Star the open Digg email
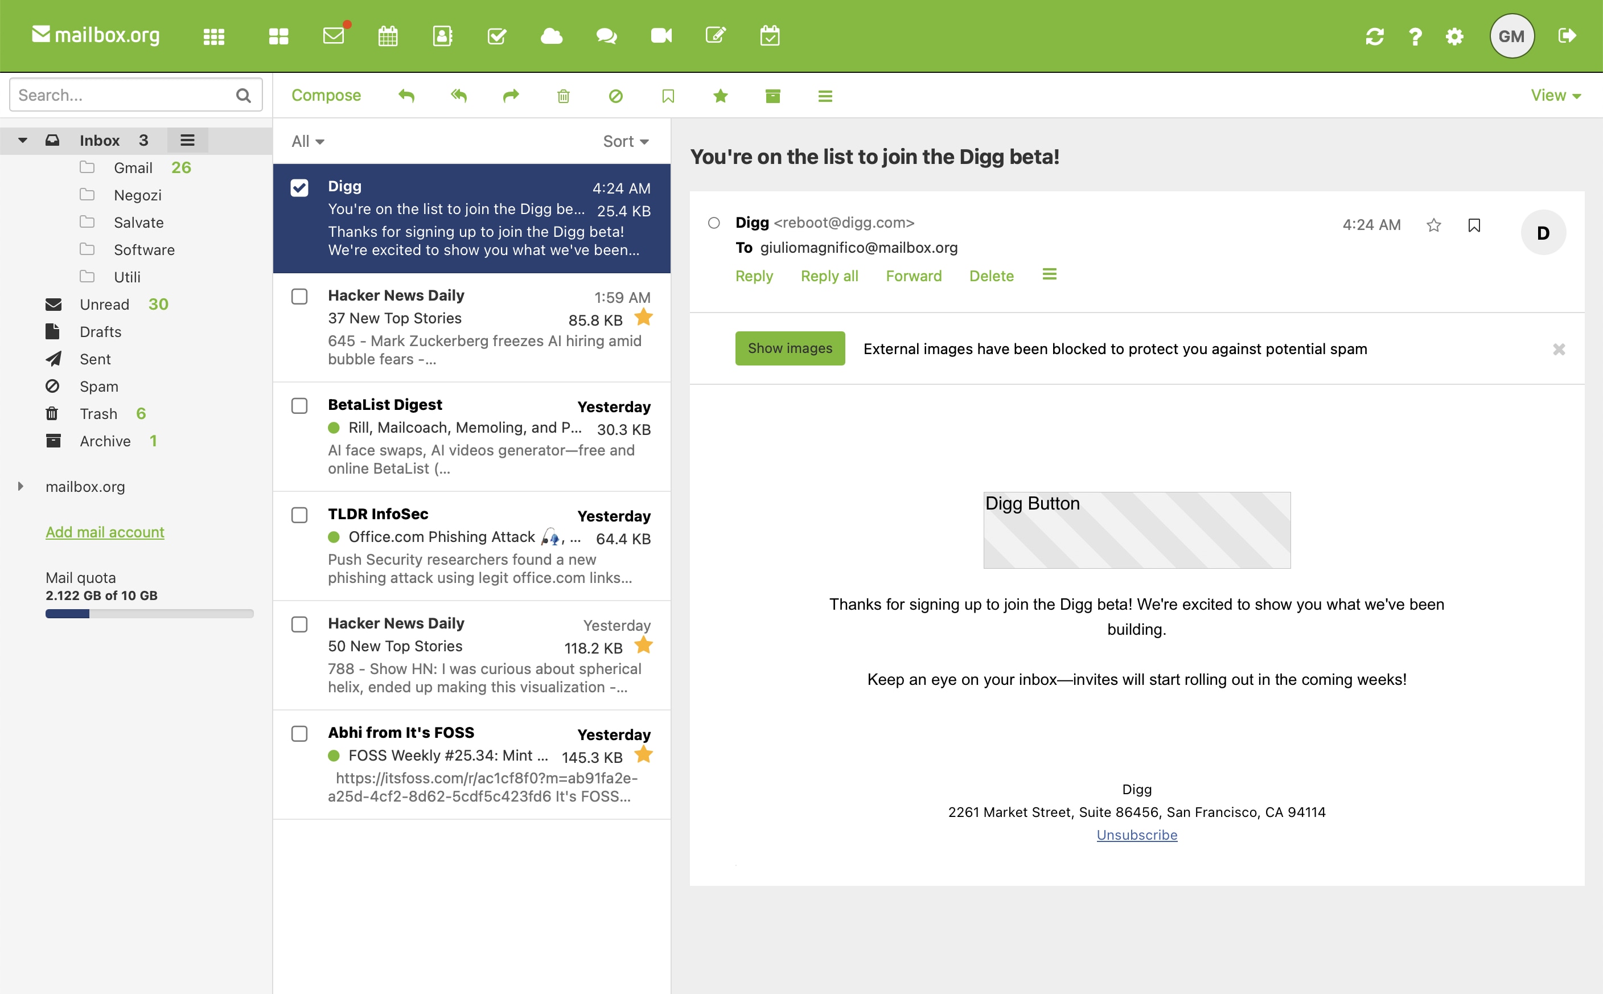Image resolution: width=1603 pixels, height=994 pixels. click(1433, 225)
